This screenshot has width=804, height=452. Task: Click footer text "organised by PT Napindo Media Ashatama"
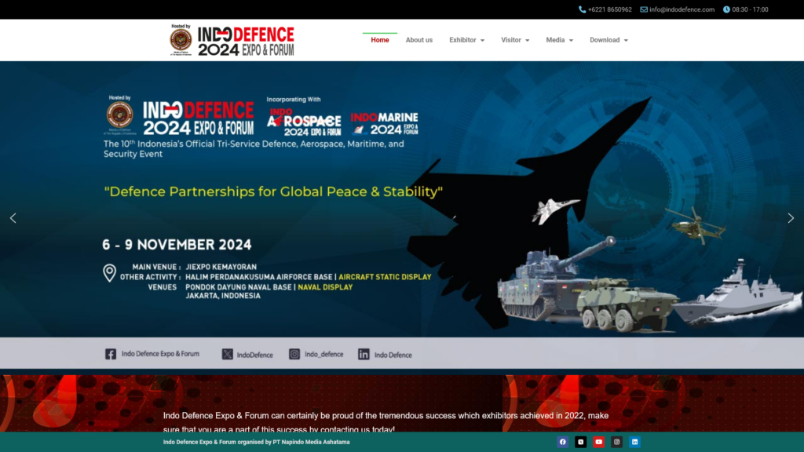294,442
